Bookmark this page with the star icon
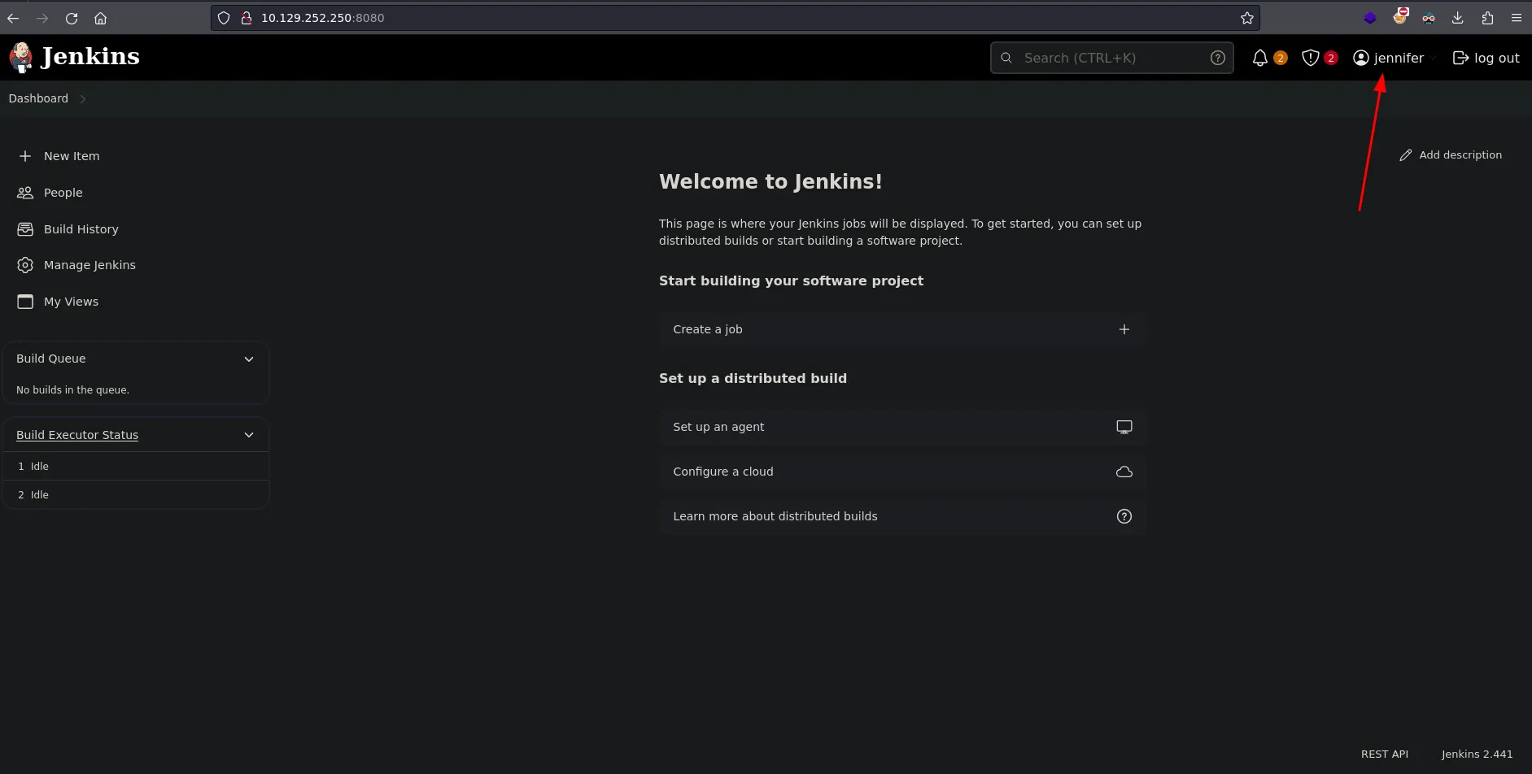This screenshot has height=774, width=1532. click(x=1246, y=18)
